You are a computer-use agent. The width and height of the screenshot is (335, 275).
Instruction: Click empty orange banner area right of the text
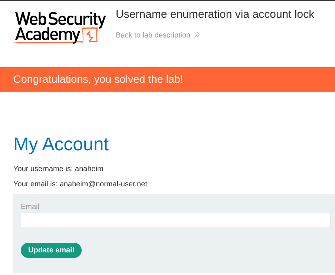click(x=260, y=79)
